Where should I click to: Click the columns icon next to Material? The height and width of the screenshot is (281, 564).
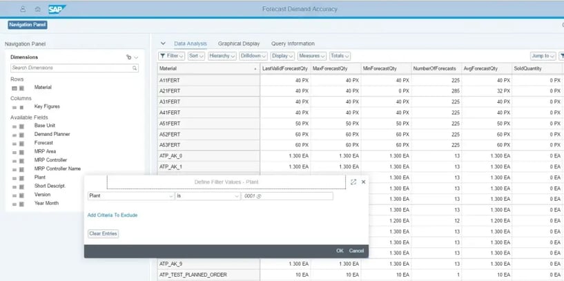point(21,88)
